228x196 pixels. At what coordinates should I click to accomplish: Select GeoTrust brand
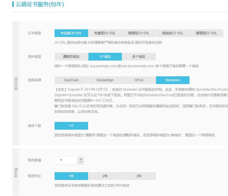coord(71,80)
